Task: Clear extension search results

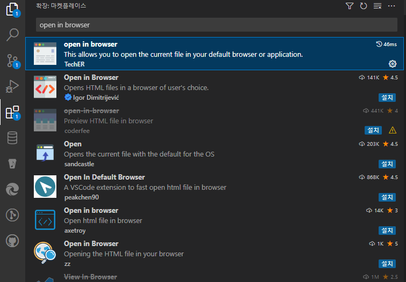Action: point(377,6)
